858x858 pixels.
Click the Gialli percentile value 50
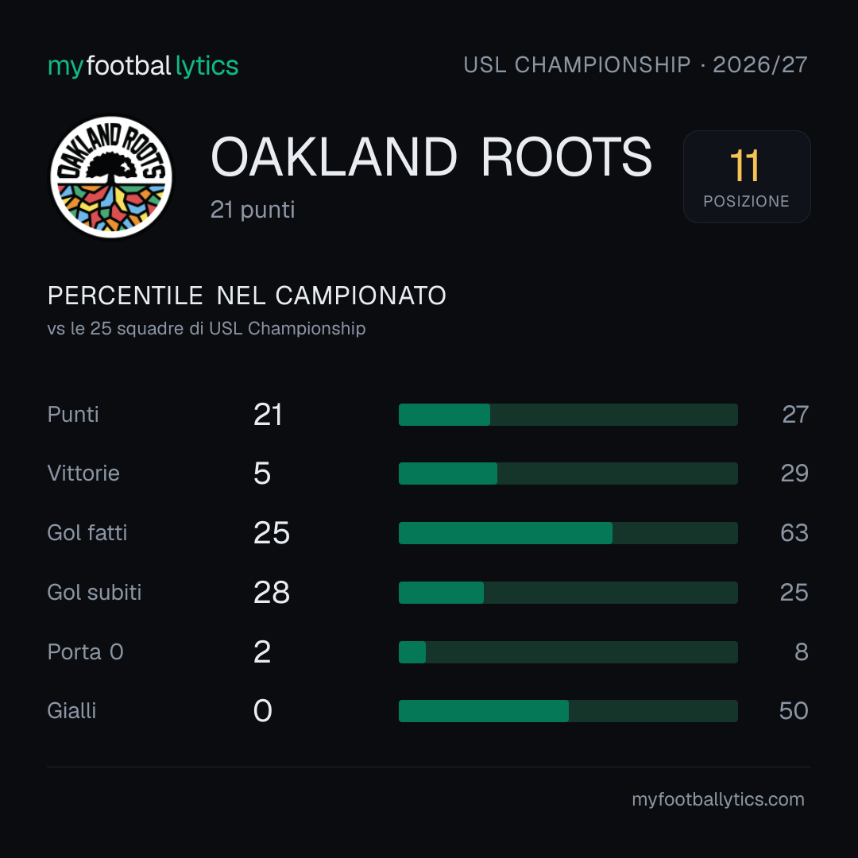tap(794, 711)
